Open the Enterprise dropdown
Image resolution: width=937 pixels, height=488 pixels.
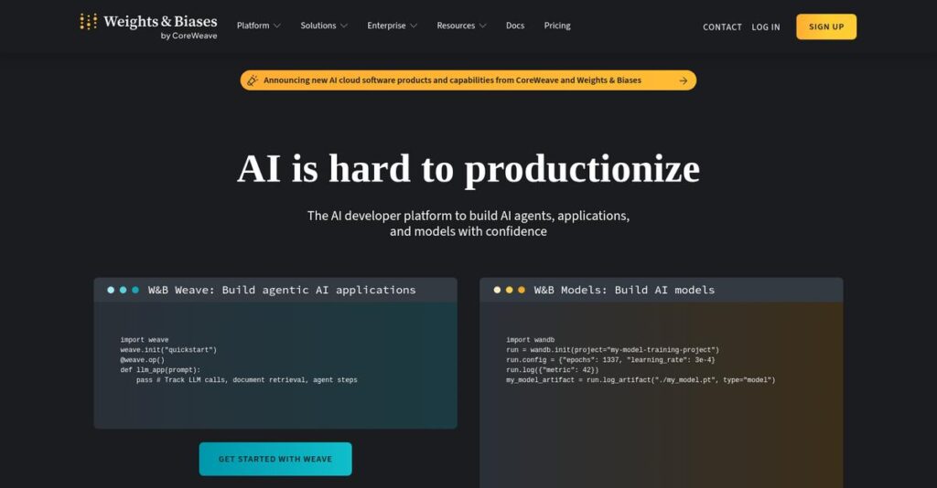point(392,26)
